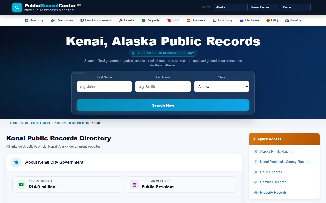Click the Quick Access lightning icon

point(254,139)
